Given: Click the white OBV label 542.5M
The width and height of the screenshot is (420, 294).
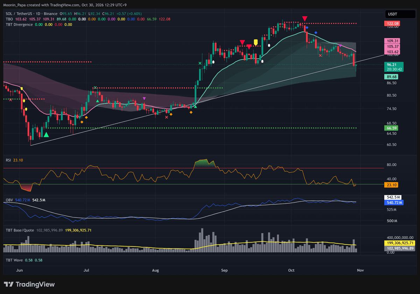Looking at the screenshot, I should 393,197.
